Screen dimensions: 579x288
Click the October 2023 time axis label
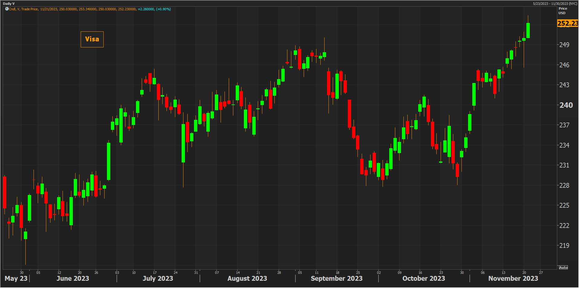(x=423, y=278)
